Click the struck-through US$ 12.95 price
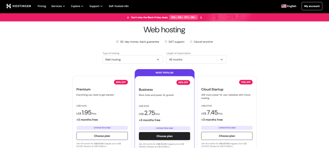This screenshot has width=329, height=148. (81, 106)
